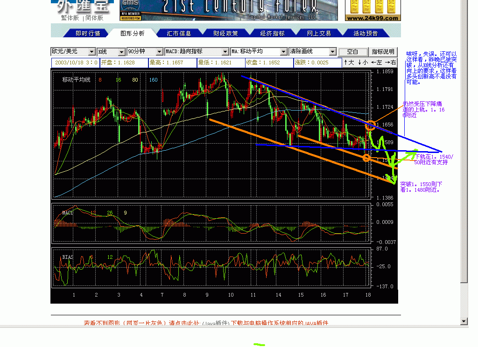Screen dimensions: 478x347
Task: Shift chart right with →右 arrow
Action: coord(391,62)
